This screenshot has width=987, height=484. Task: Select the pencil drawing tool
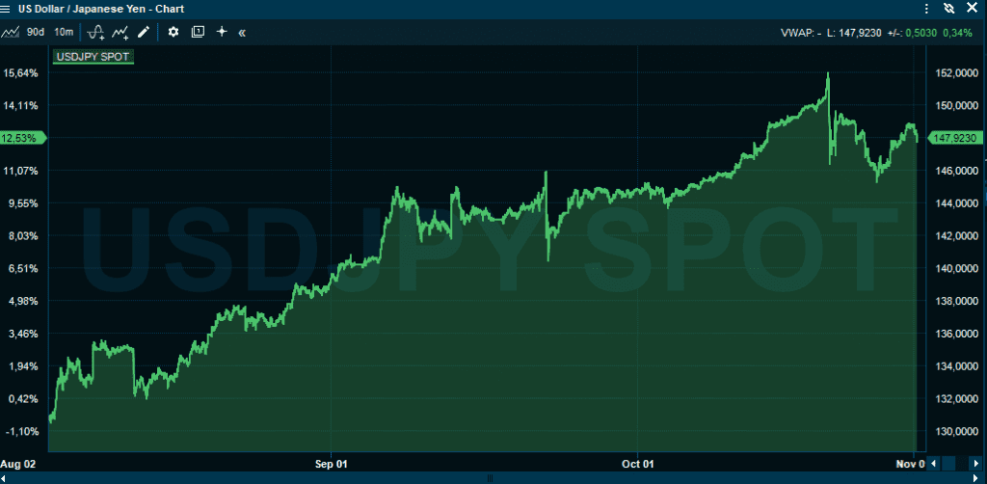pyautogui.click(x=144, y=32)
